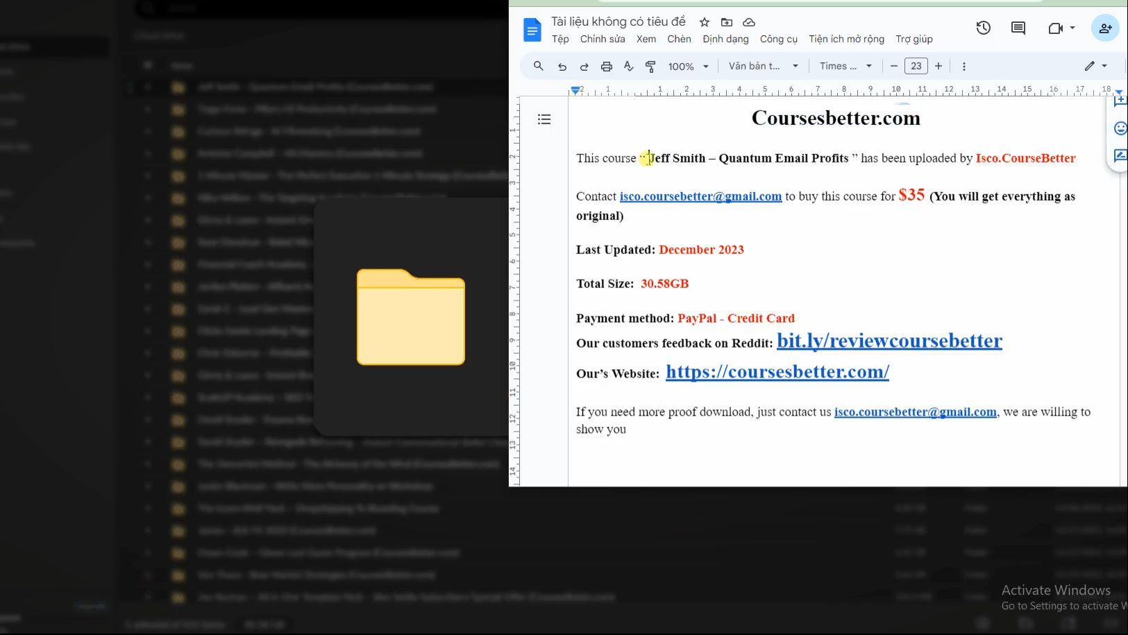Screen dimensions: 1128x635
Task: Show the document outline
Action: (544, 119)
